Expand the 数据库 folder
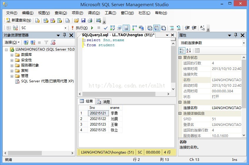Image resolution: width=249 pixels, height=165 pixels. tap(12, 55)
